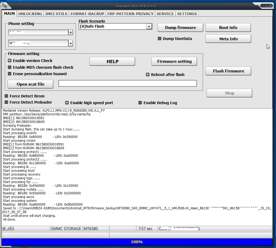
Task: Click the Boot info button
Action: tap(228, 28)
